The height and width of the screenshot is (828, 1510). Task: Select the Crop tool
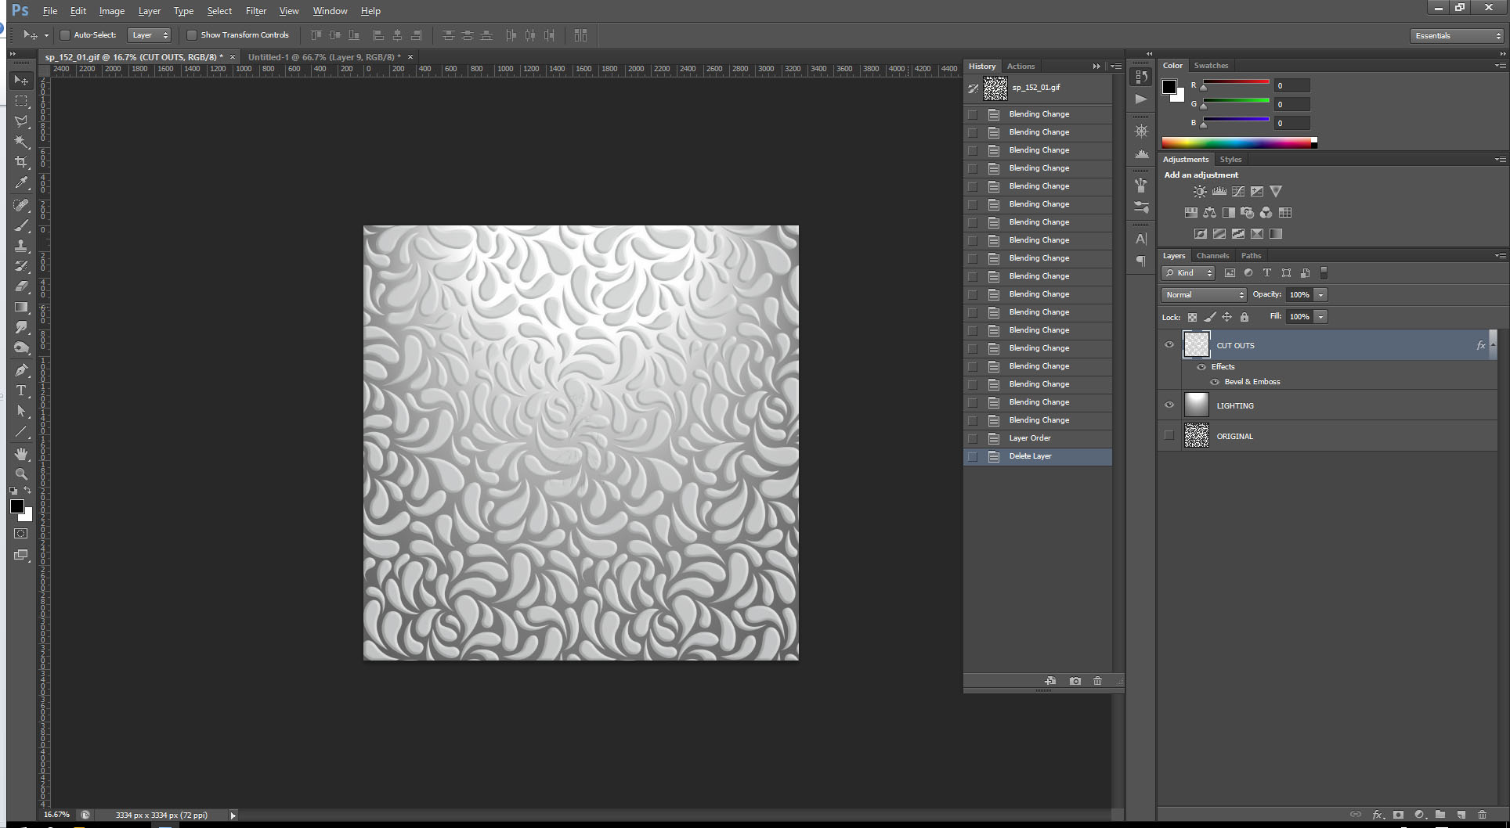[x=21, y=162]
